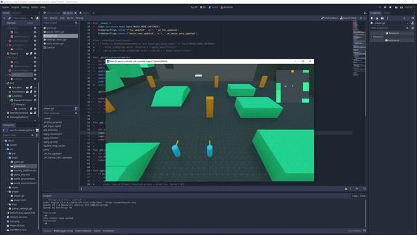Switch to the 3D workspace
Viewport: 417px width, 235px height.
[203, 7]
